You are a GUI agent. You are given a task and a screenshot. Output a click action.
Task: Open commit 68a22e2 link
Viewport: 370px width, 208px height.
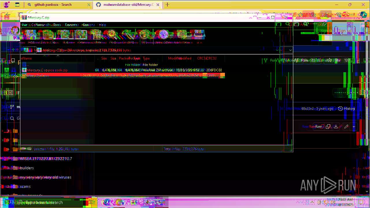(x=307, y=109)
